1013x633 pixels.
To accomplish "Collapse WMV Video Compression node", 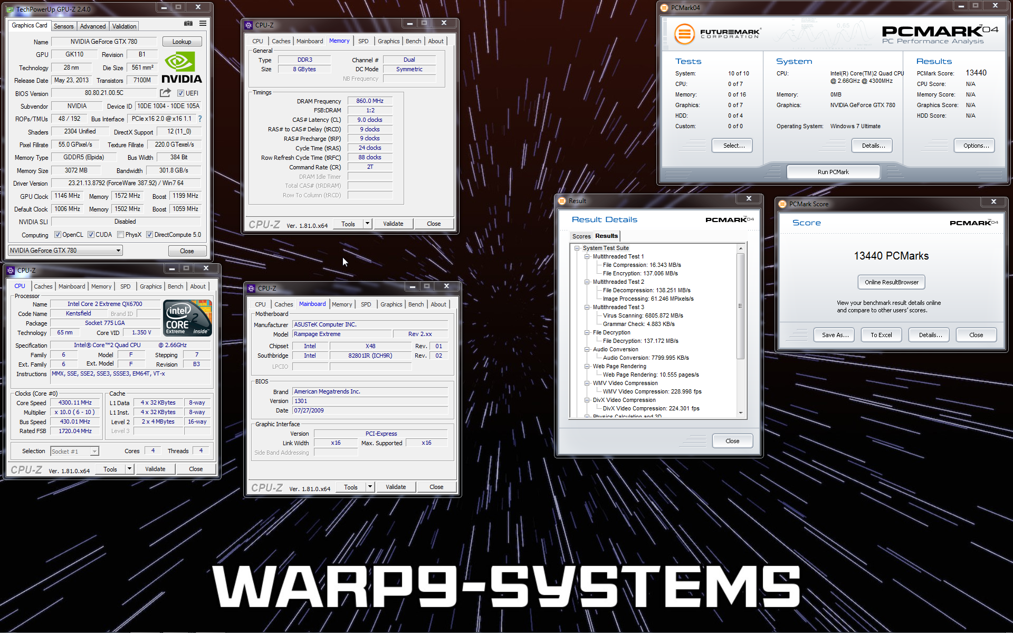I will [x=587, y=383].
